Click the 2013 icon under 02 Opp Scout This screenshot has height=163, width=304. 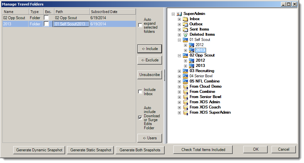(x=192, y=66)
